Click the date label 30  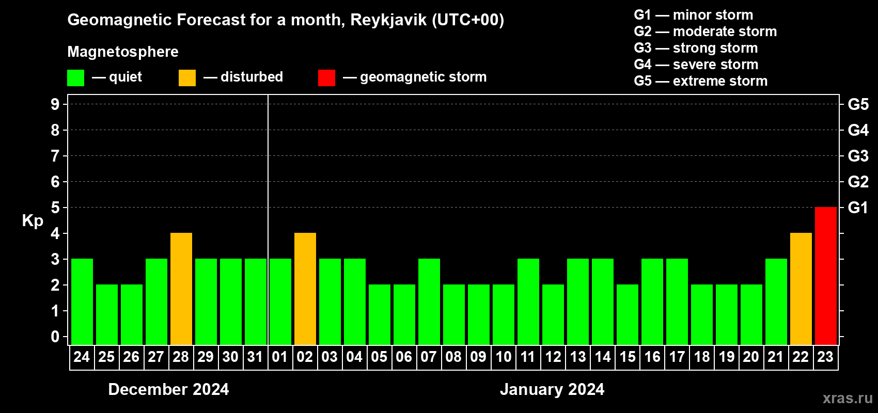coord(230,357)
